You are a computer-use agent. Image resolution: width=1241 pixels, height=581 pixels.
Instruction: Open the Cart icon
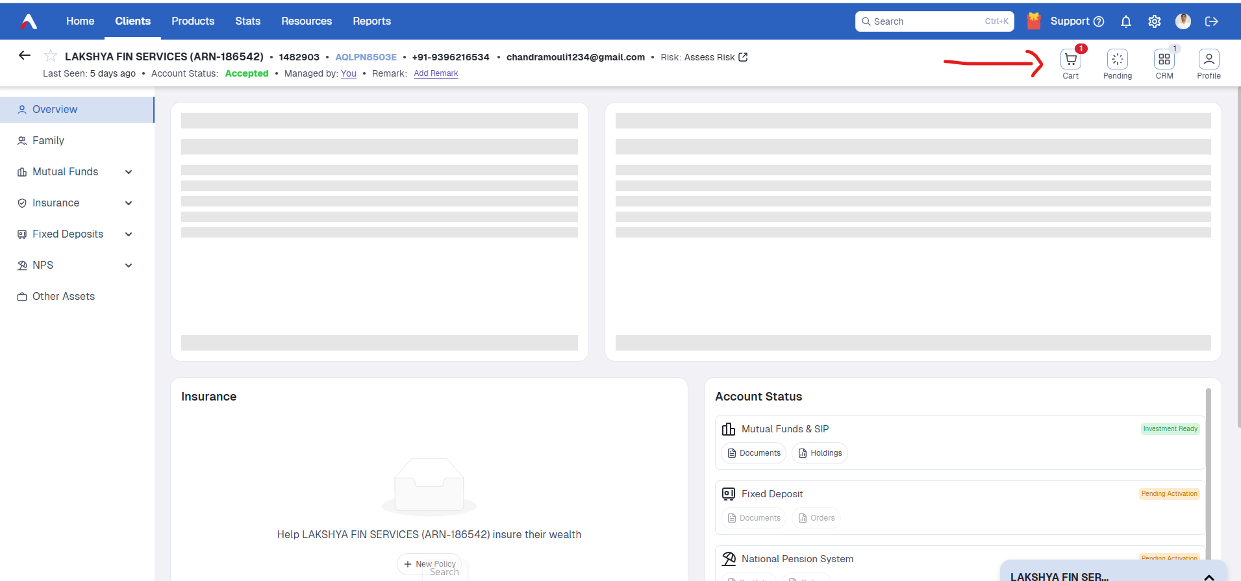tap(1070, 60)
